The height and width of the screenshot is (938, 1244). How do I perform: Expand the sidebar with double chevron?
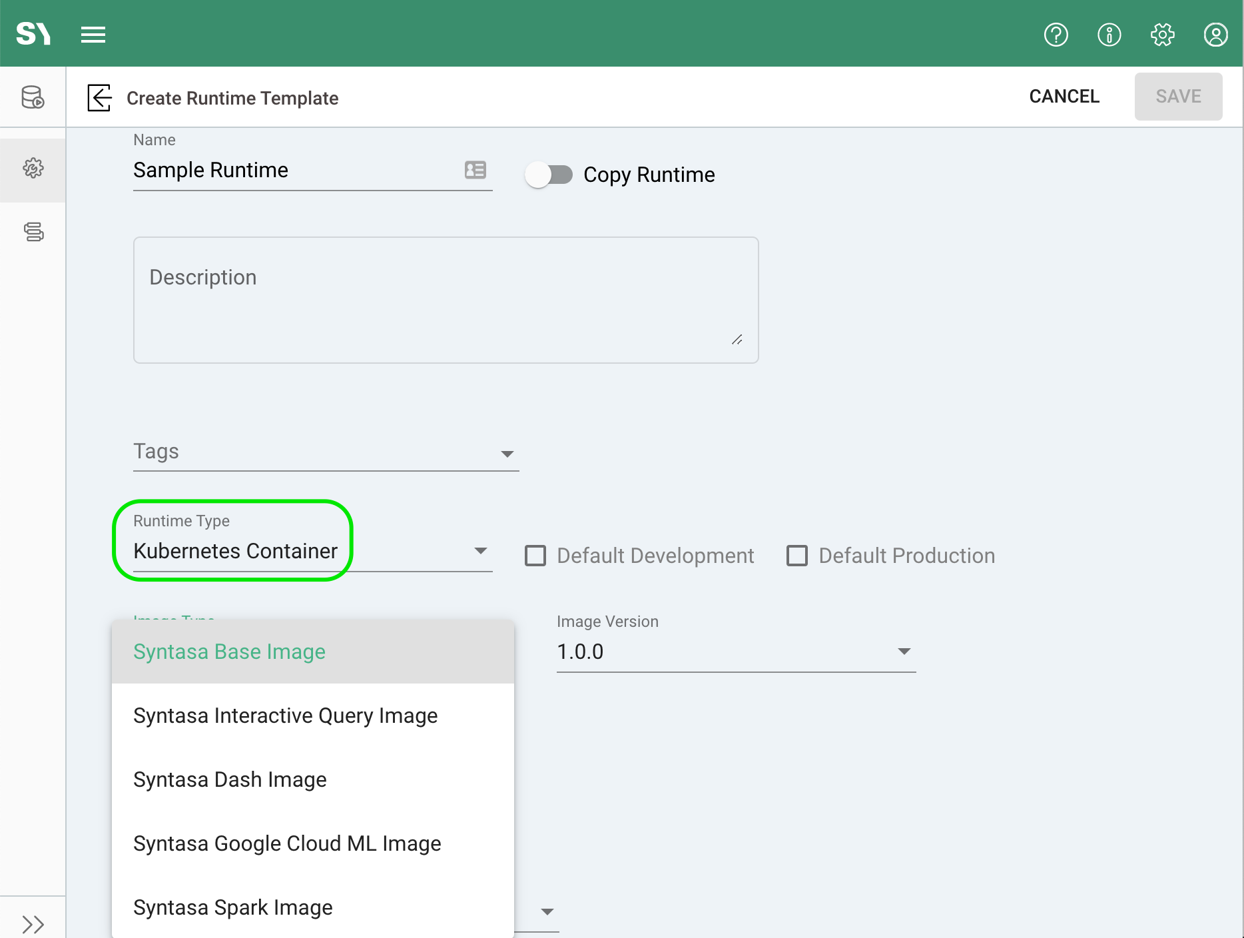(33, 924)
